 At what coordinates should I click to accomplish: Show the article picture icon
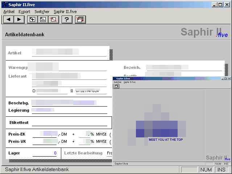pyautogui.click(x=43, y=20)
